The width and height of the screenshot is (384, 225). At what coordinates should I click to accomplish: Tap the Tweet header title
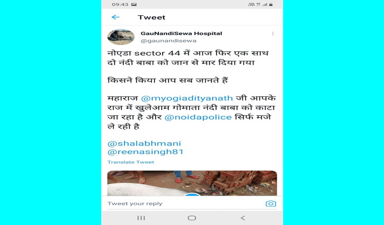click(151, 17)
